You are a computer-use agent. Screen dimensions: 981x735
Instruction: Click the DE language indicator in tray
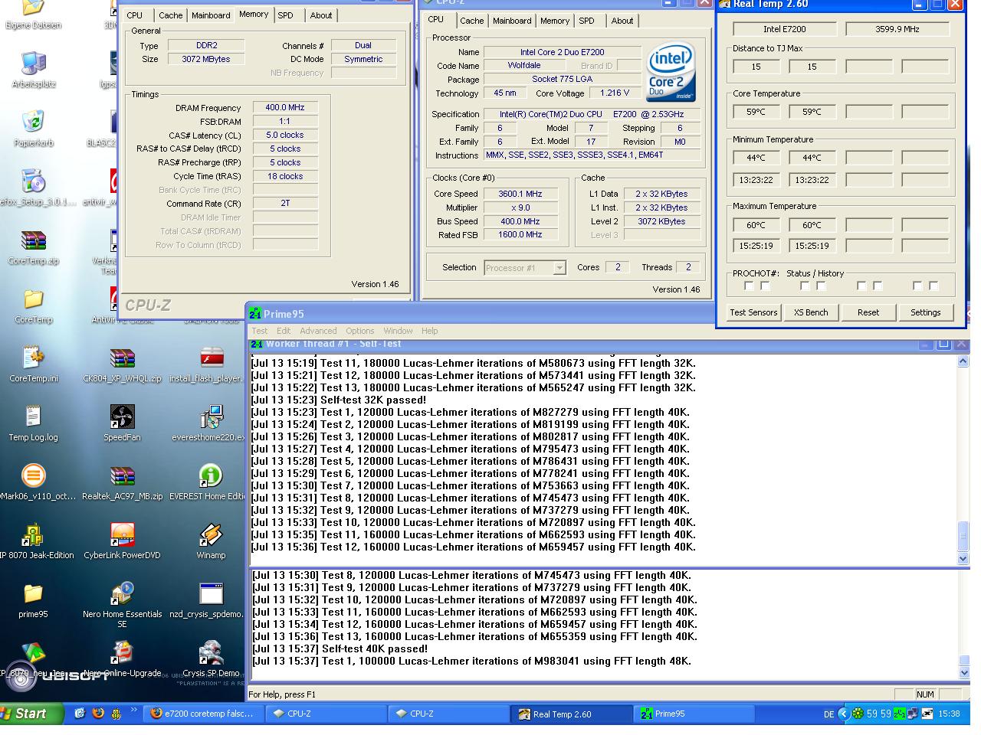(828, 714)
